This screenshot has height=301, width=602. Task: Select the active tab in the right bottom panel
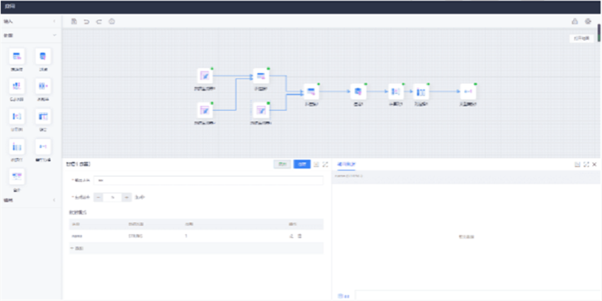(x=347, y=164)
